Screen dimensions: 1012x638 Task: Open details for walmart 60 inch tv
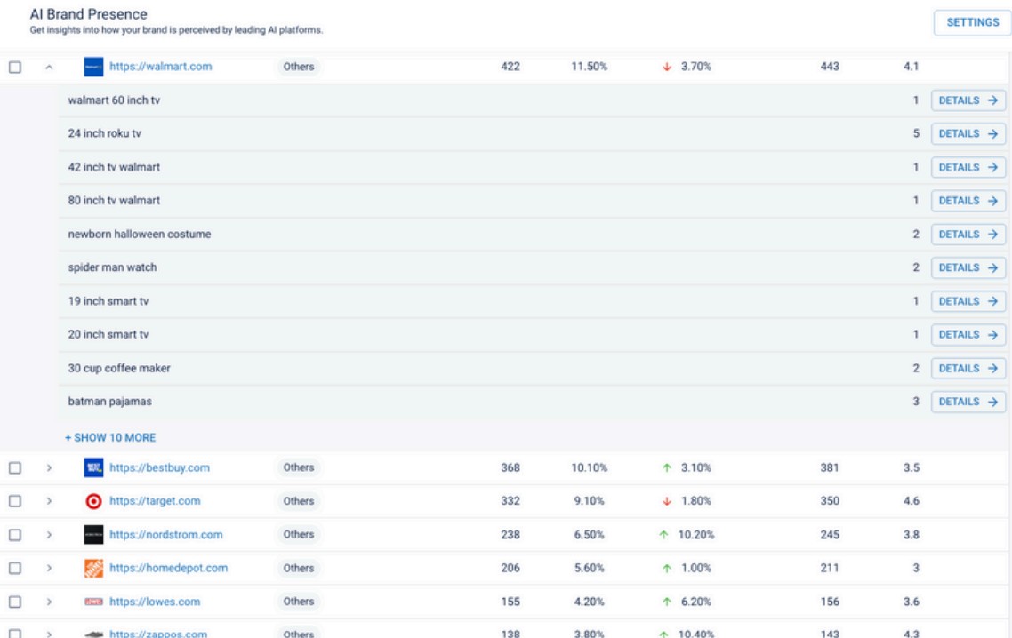click(968, 100)
